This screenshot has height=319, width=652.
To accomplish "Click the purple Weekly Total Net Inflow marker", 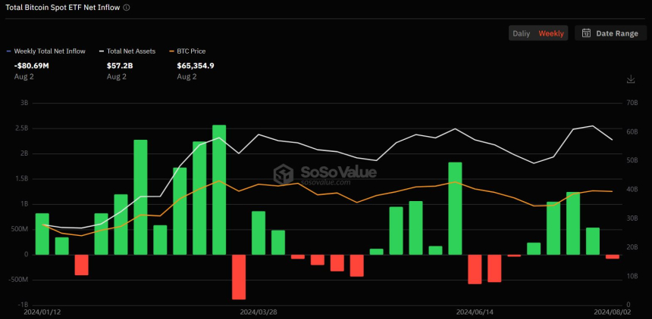I will pos(8,51).
